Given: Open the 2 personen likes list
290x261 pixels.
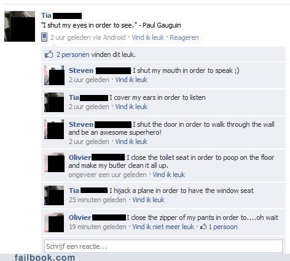Looking at the screenshot, I should (x=73, y=55).
